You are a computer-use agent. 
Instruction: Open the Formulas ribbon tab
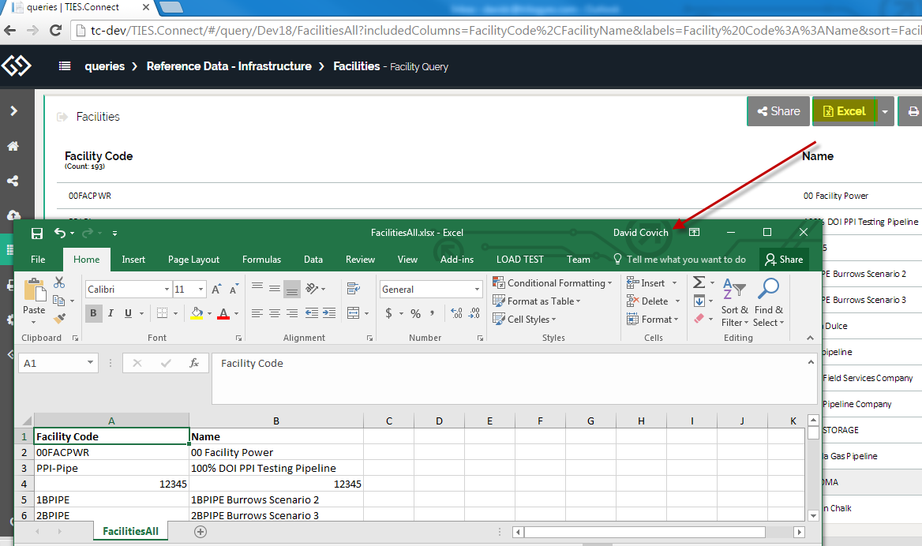pos(261,259)
